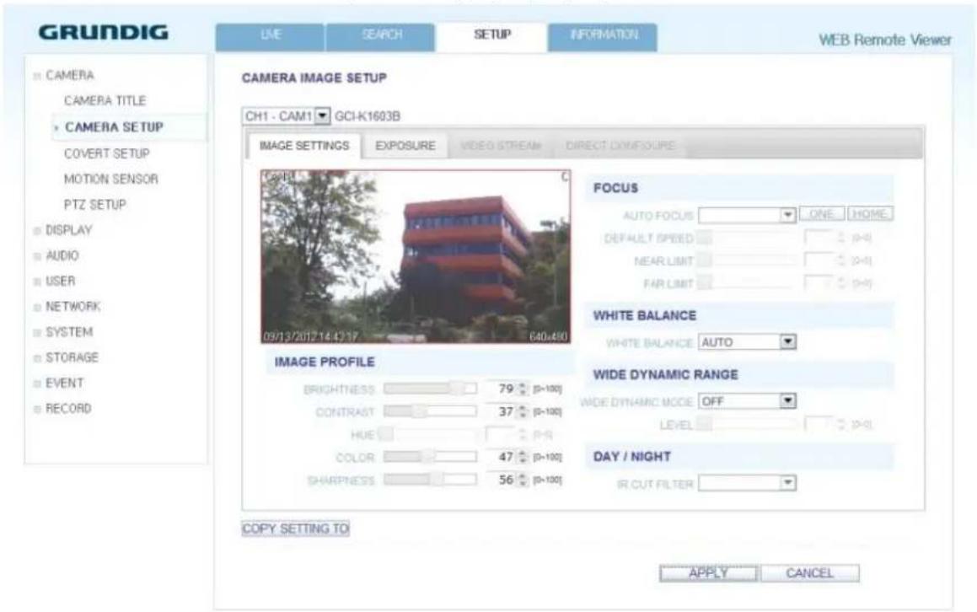Click the DEFAULT SPEED slider
Image resolution: width=977 pixels, height=612 pixels.
[748, 238]
